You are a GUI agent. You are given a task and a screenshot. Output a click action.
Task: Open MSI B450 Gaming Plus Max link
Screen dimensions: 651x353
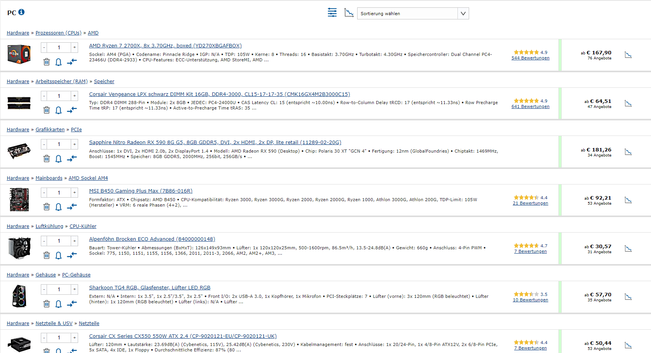click(x=141, y=191)
